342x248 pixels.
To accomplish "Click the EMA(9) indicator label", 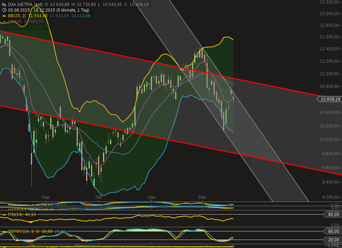I will (15, 21).
